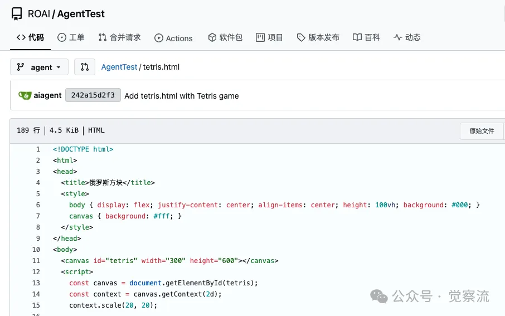
Task: Open the 软件包 packages tab
Action: tap(225, 37)
